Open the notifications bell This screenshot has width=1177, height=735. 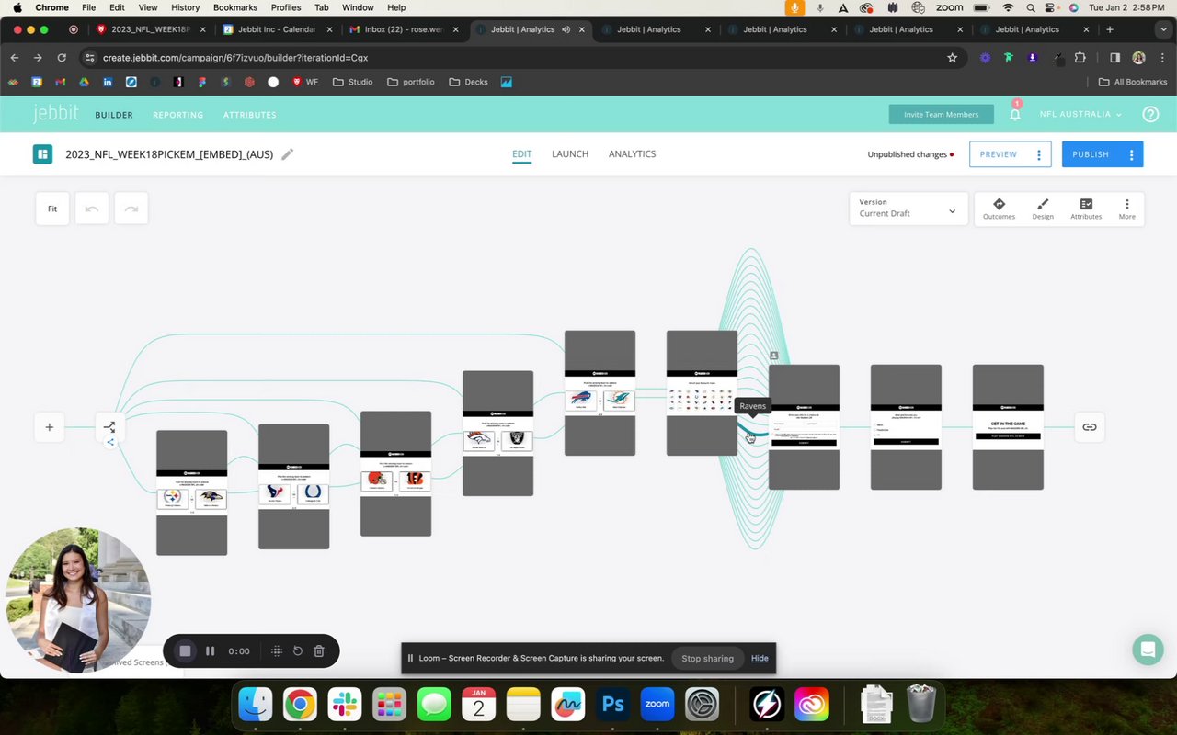coord(1015,115)
